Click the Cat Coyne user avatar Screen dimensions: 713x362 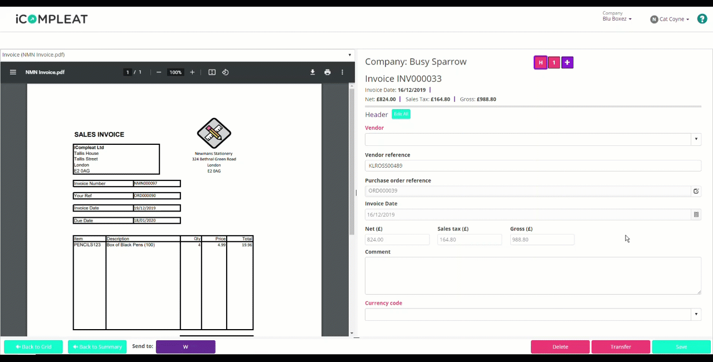(654, 19)
